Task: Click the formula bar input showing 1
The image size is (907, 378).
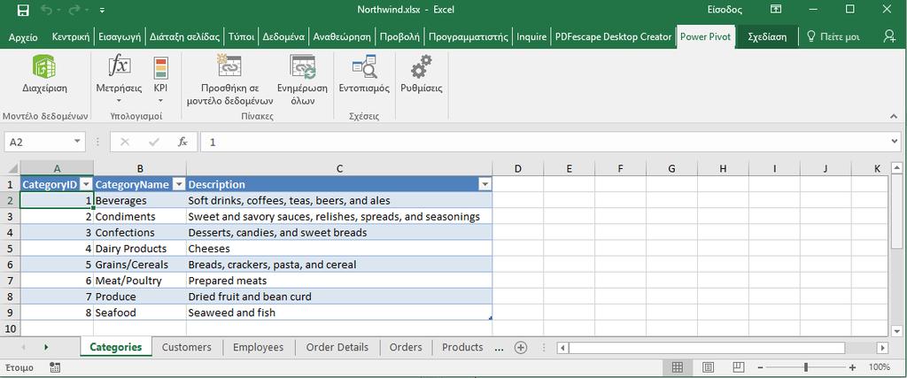Action: coord(544,142)
